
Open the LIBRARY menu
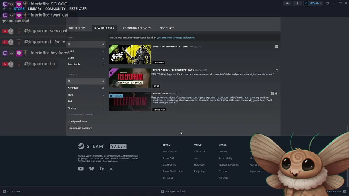coord(35,9)
